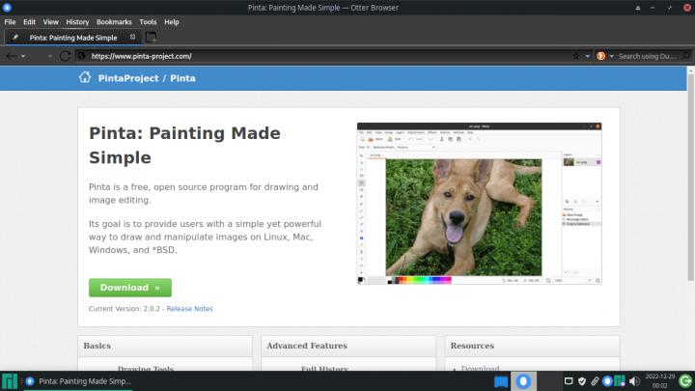695x391 pixels.
Task: Reload the page with the refresh icon
Action: [x=67, y=56]
